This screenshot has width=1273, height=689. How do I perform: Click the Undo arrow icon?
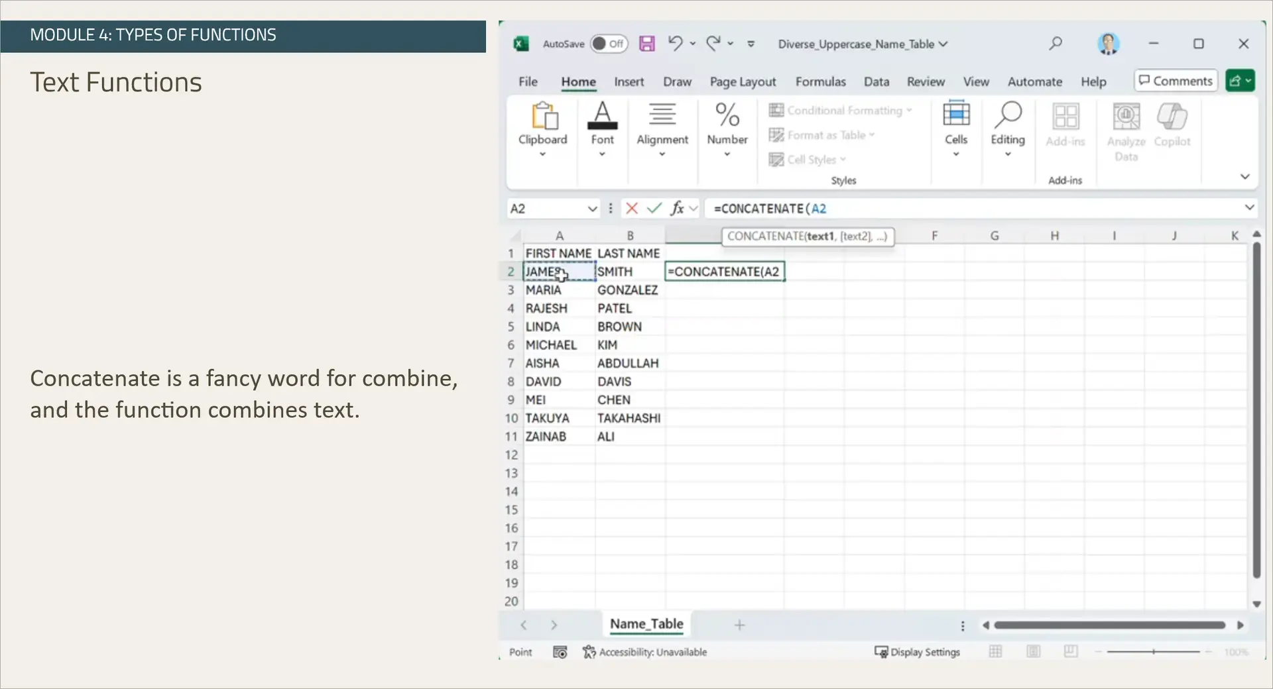[675, 44]
